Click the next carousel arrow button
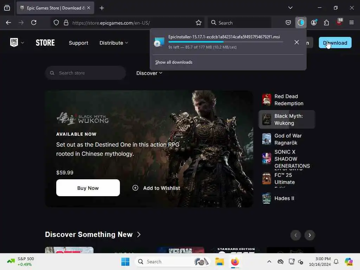 [309, 235]
